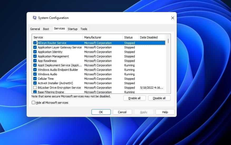This screenshot has width=231, height=145.
Task: Open the Tools tab
Action: pyautogui.click(x=84, y=29)
